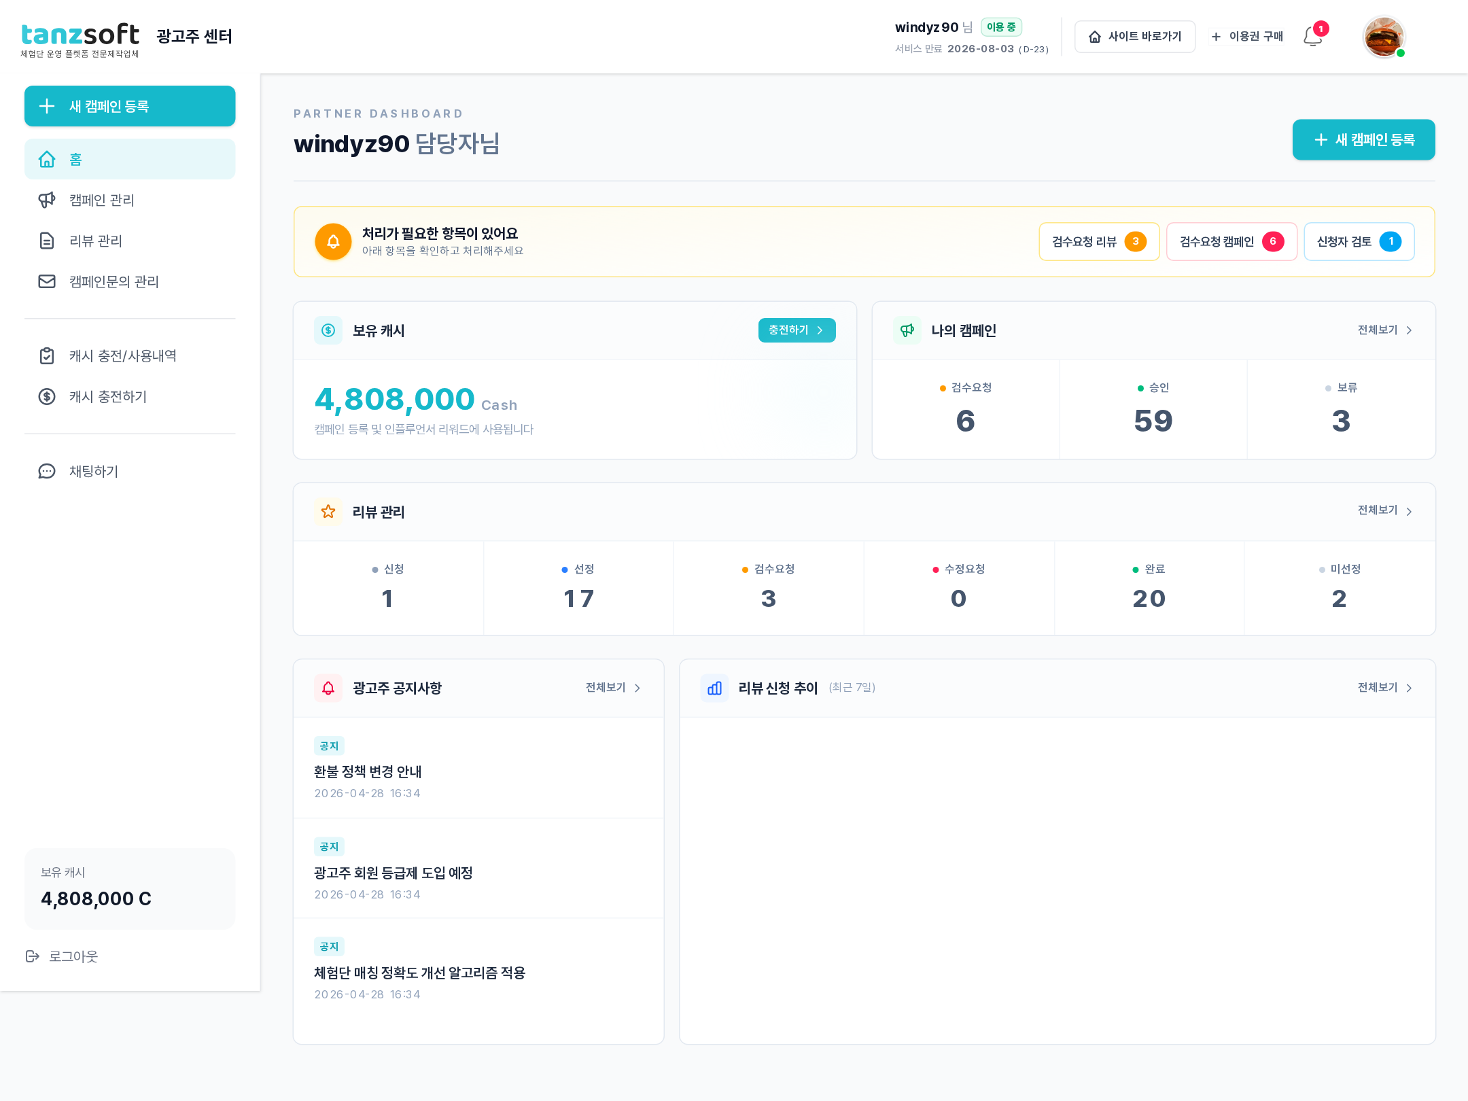Open 신청자 검토 alert button
Image resolution: width=1468 pixels, height=1101 pixels.
(x=1359, y=241)
